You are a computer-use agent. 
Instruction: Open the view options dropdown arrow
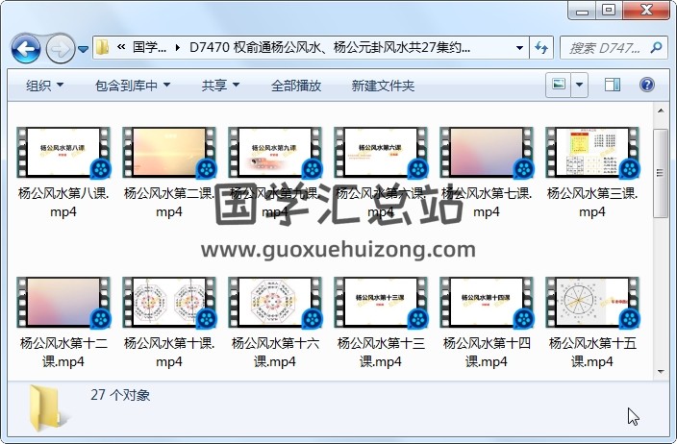pos(580,85)
